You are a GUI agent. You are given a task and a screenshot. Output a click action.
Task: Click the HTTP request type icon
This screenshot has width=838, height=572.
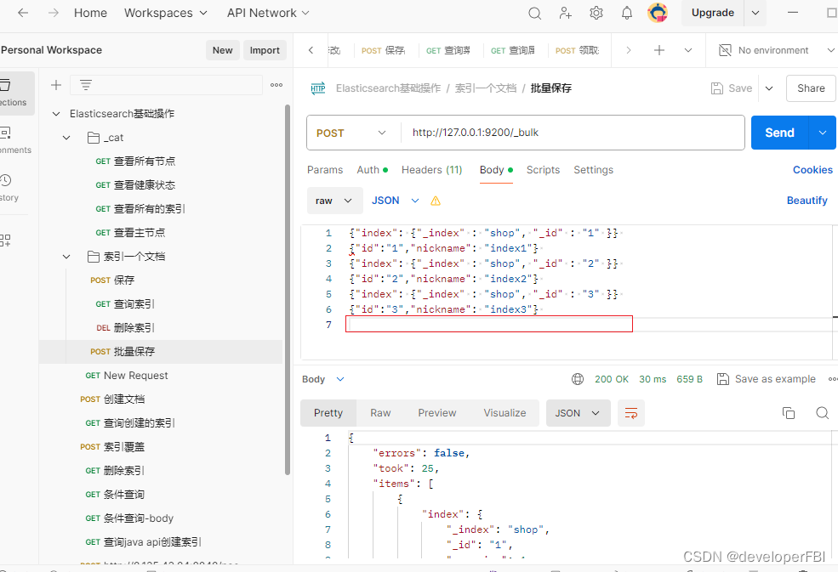click(x=318, y=88)
